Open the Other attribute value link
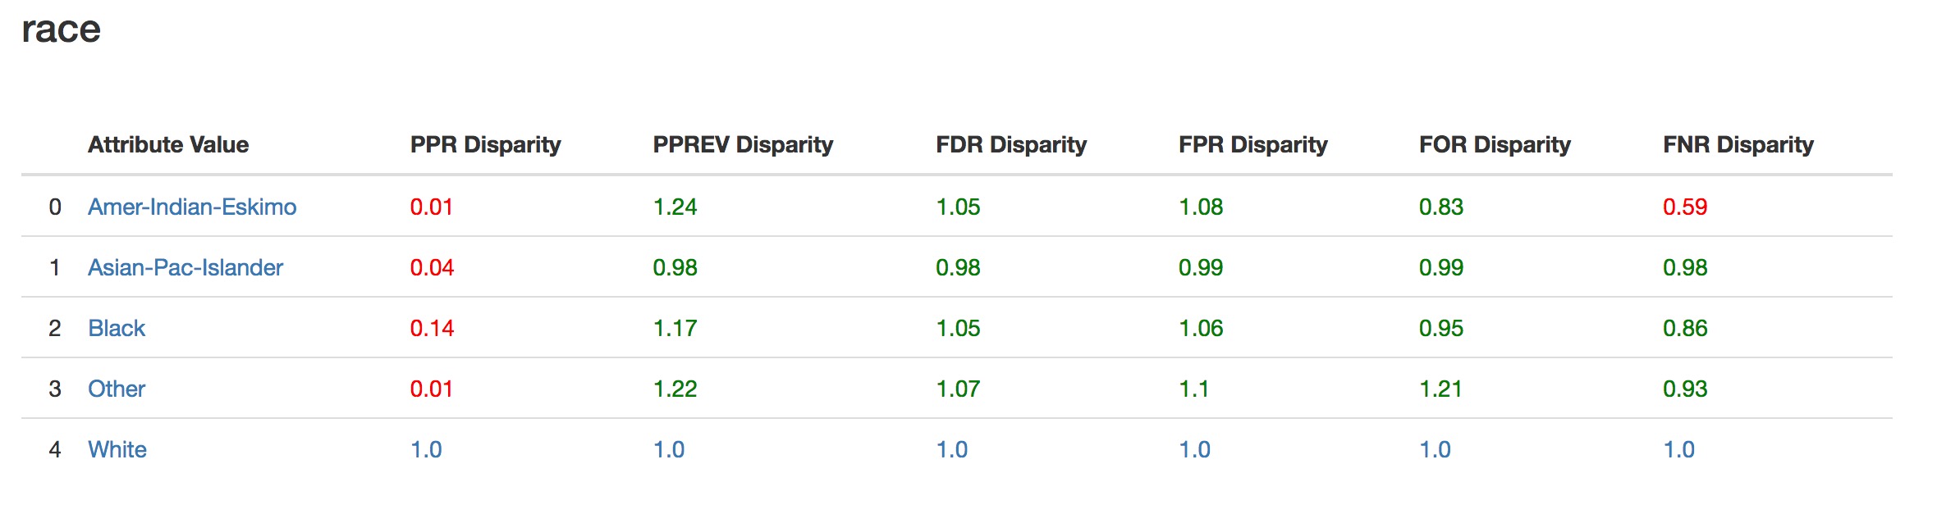1937x505 pixels. click(x=117, y=389)
